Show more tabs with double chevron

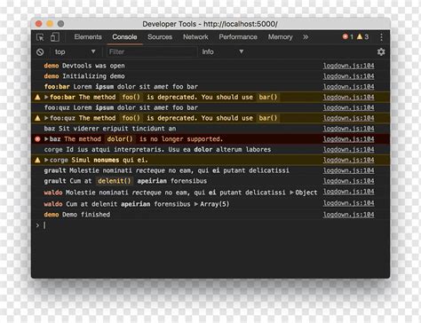(306, 37)
